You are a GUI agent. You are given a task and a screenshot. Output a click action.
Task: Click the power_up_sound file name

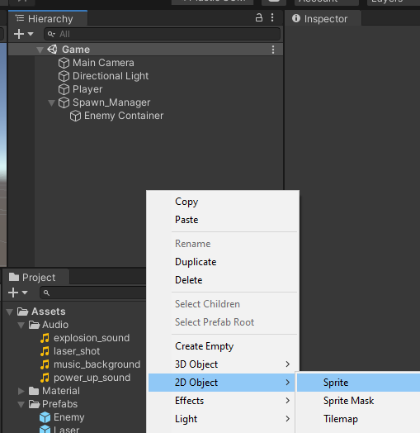click(x=92, y=378)
